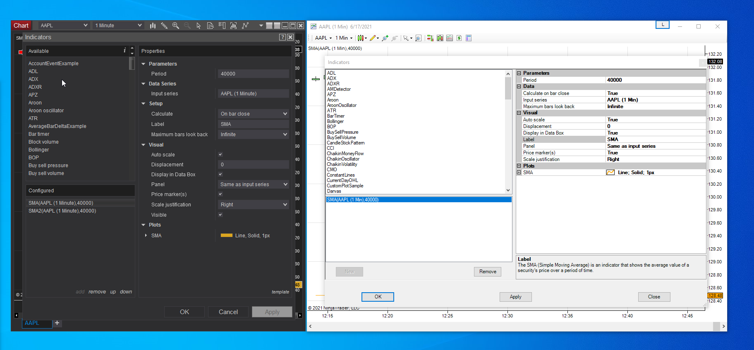Collapse the Visual section in dark Properties

144,145
